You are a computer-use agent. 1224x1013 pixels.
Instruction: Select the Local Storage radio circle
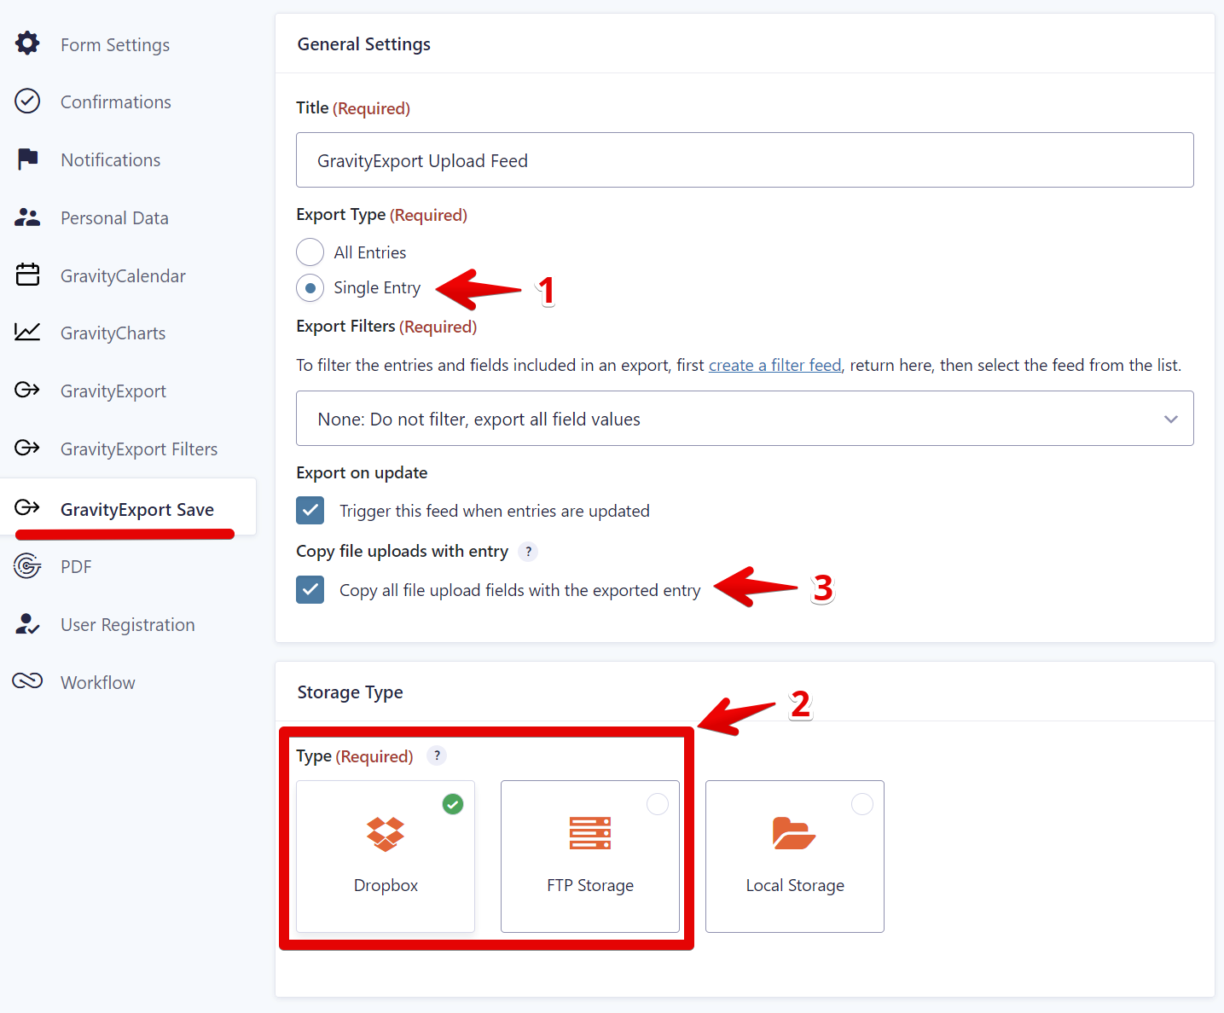[862, 804]
